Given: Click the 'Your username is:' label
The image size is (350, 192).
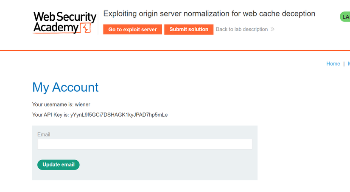Looking at the screenshot, I should pyautogui.click(x=53, y=104).
